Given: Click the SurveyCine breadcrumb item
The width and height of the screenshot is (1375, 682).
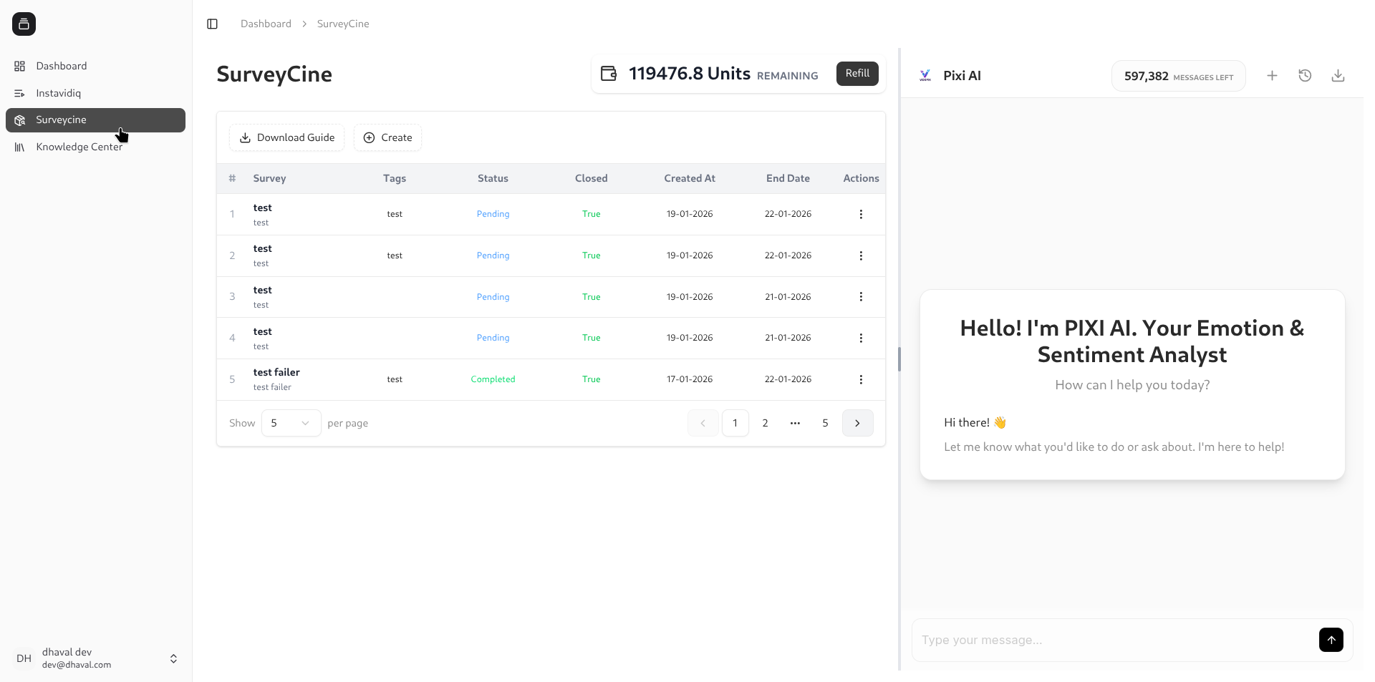Looking at the screenshot, I should click(x=343, y=24).
